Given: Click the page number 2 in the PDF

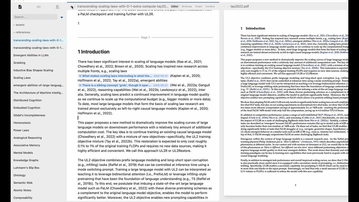Looking at the screenshot, I should [295, 185].
